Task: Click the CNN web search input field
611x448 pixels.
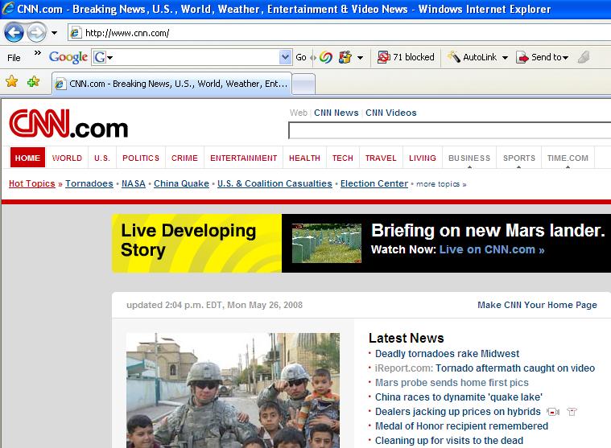Action: (x=449, y=131)
